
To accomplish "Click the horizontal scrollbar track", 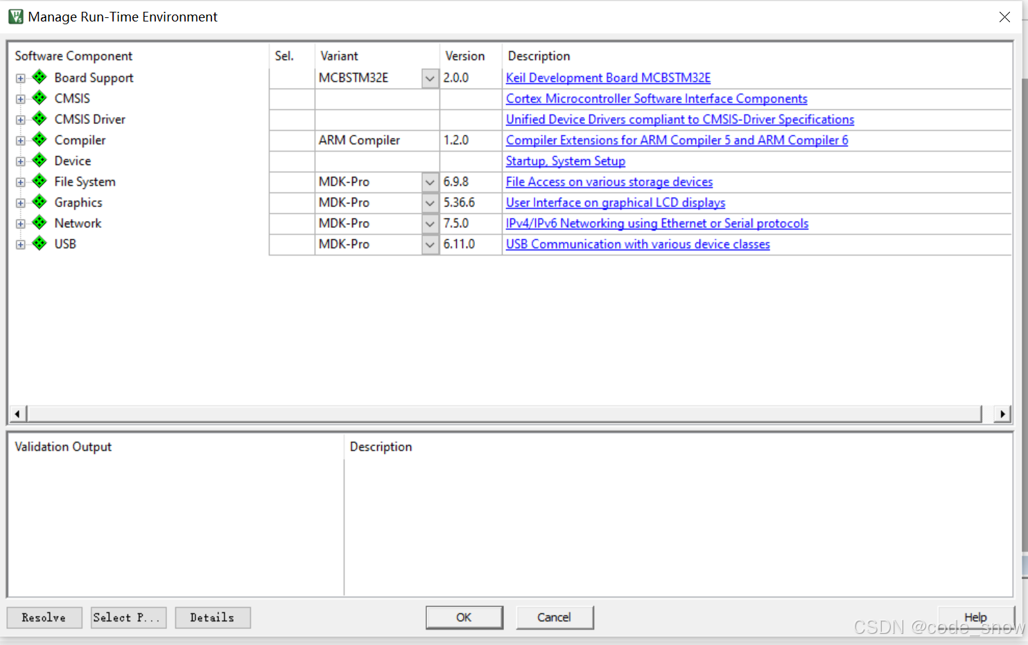I will click(504, 414).
